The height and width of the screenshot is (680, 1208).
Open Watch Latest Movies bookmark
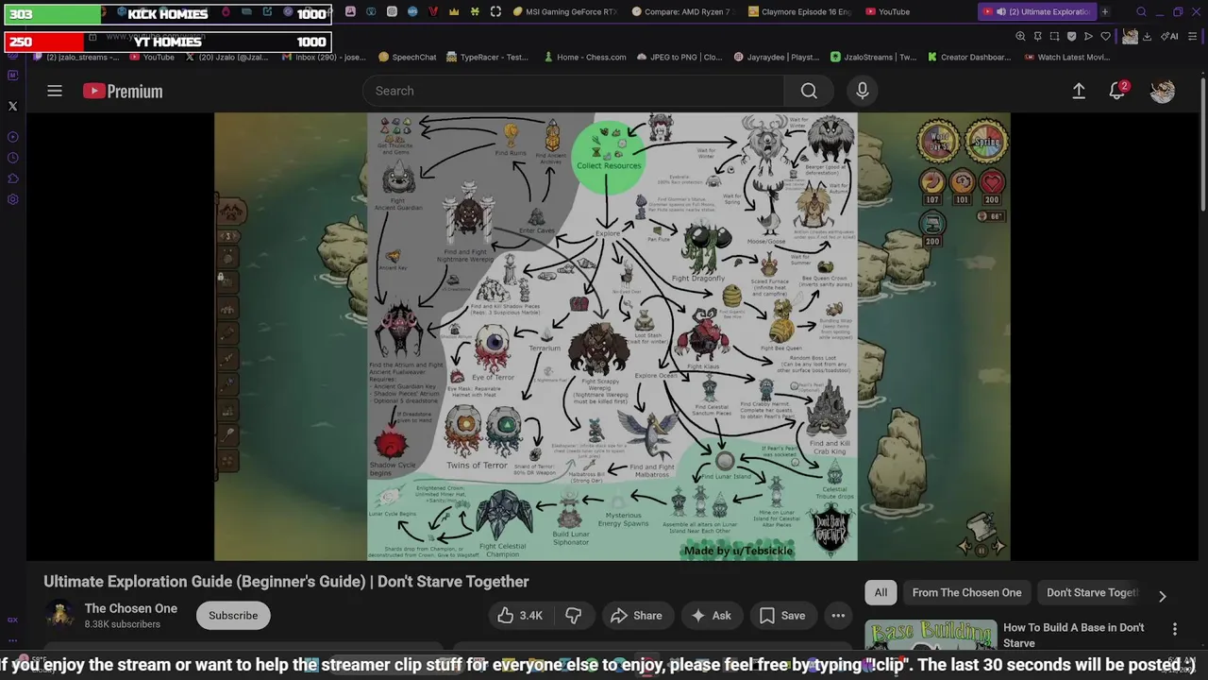(1066, 57)
